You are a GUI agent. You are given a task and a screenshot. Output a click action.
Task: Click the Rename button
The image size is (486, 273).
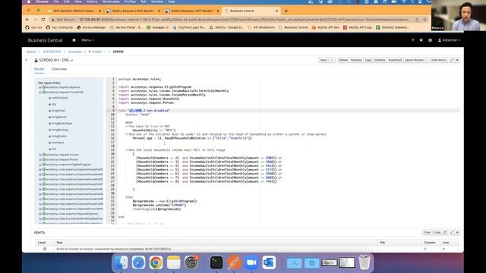[x=356, y=60]
